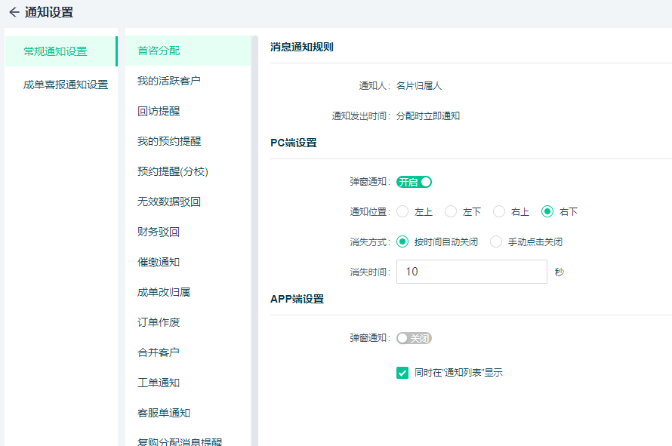Viewport: 672px width, 446px height.
Task: Set notification position to 左上
Action: (402, 212)
